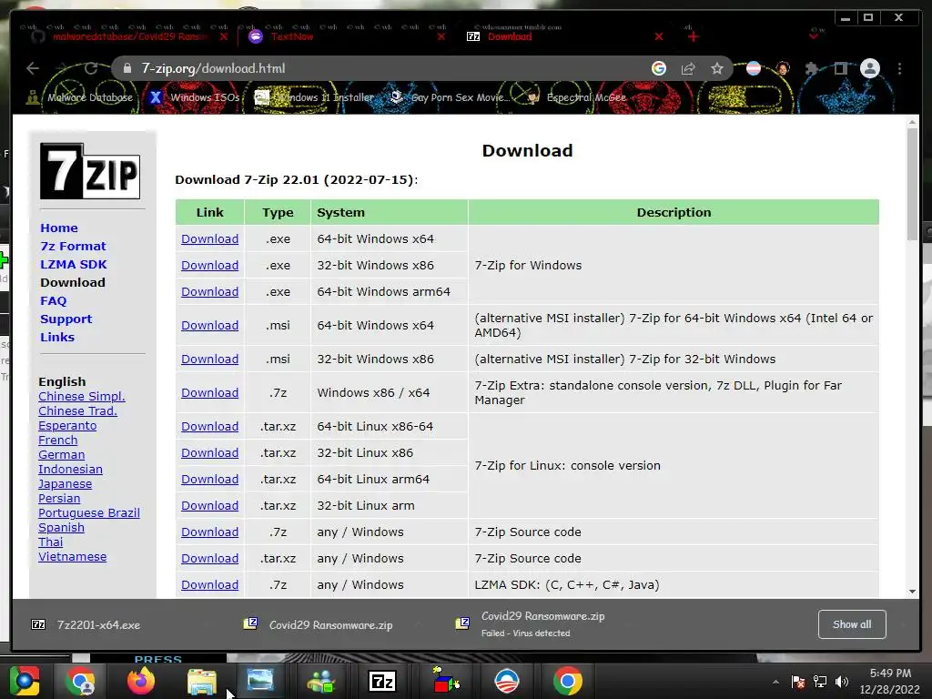This screenshot has width=932, height=699.
Task: Open the colored cubes app on the taskbar
Action: tap(446, 681)
